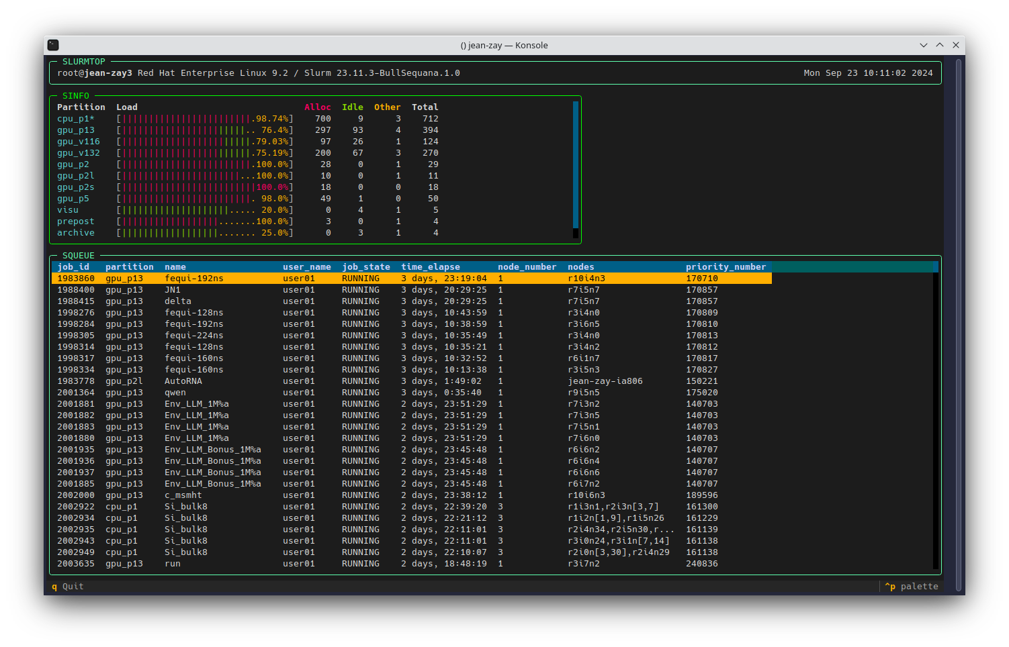1009x647 pixels.
Task: Click the SINFO panel vertical scrollbar
Action: click(575, 164)
